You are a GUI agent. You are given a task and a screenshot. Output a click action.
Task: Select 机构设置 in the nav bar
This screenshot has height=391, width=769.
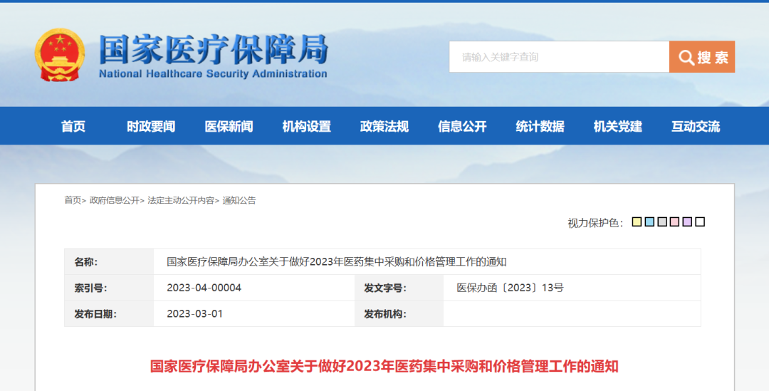point(306,127)
